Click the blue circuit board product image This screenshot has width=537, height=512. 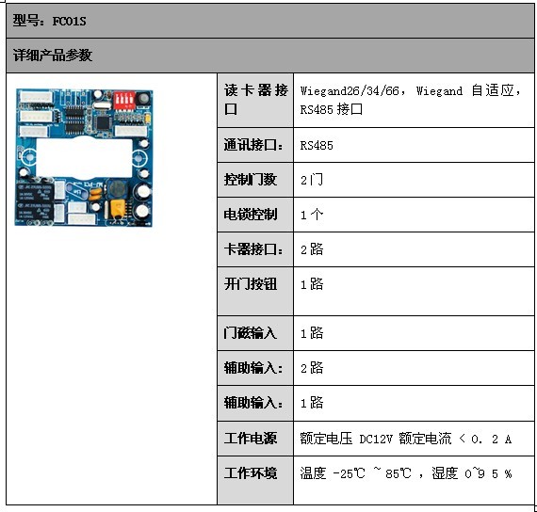[x=84, y=158]
